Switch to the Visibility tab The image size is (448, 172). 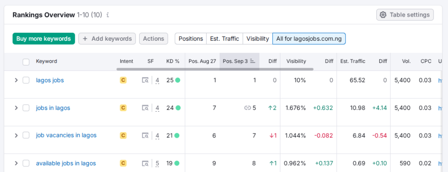258,39
